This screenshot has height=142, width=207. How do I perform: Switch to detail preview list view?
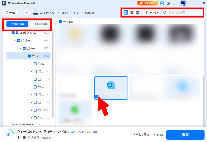pyautogui.click(x=132, y=12)
